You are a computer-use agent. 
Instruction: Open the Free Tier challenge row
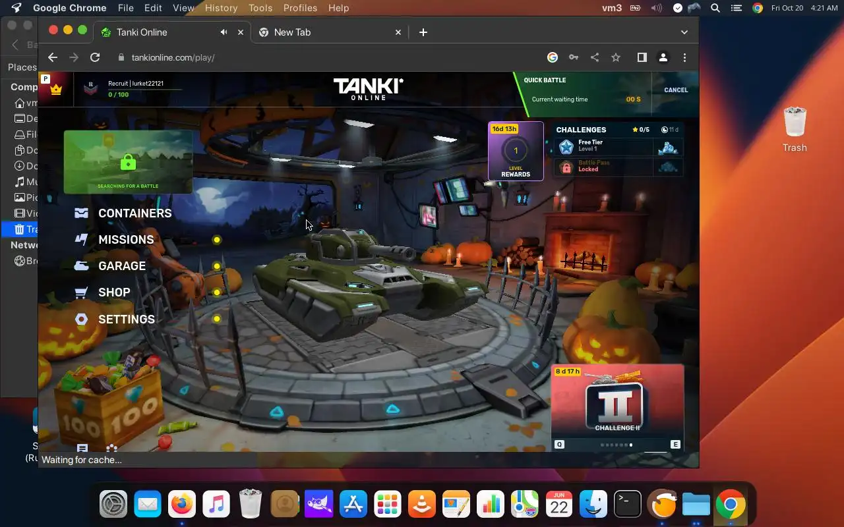(x=618, y=148)
